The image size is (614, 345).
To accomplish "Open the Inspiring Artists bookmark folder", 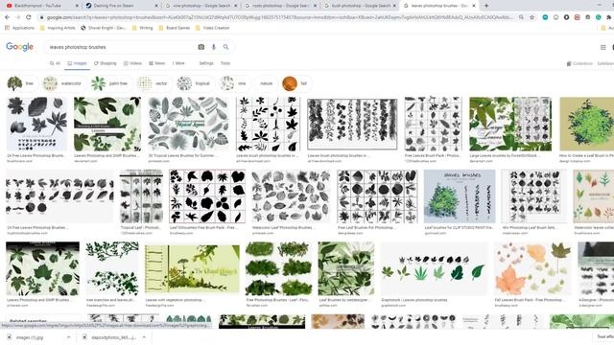I will pos(58,28).
